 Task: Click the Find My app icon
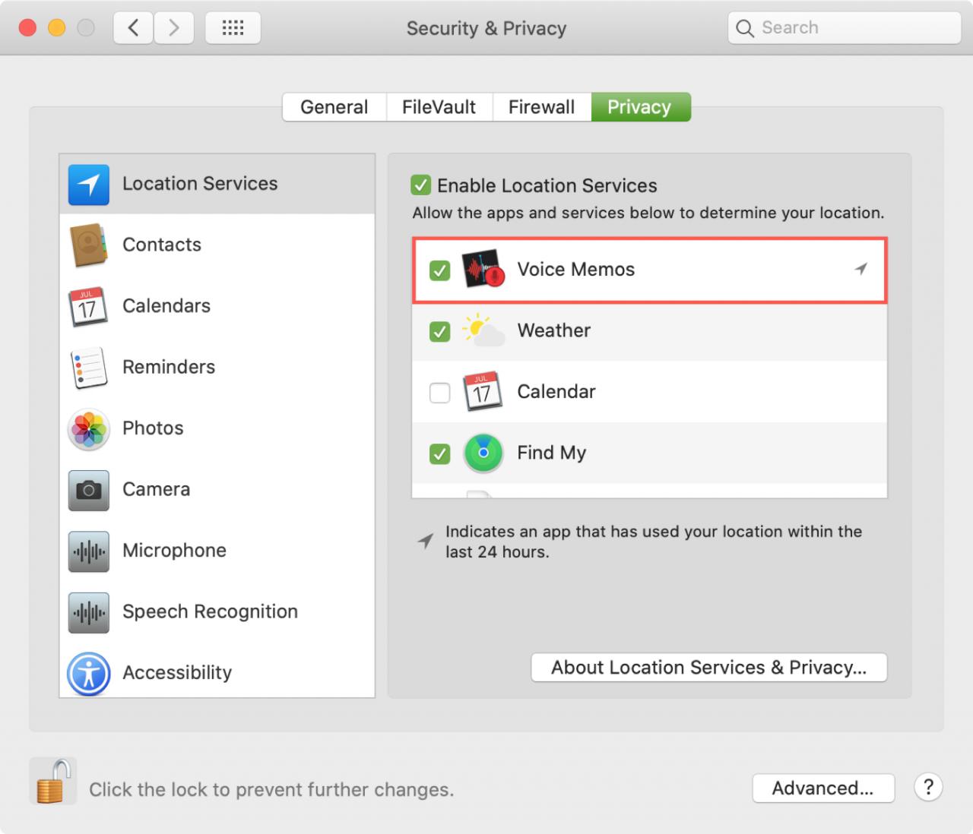click(483, 453)
